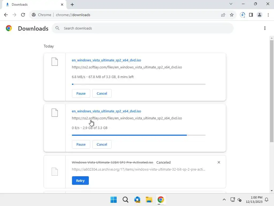274x206 pixels.
Task: Select the Downloads browser tab
Action: point(34,5)
